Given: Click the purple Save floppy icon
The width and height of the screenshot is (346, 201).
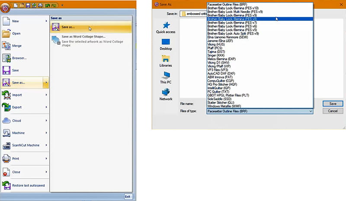Looking at the screenshot, I should (x=6, y=70).
